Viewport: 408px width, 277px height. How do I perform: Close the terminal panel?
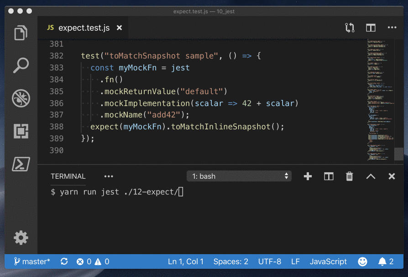pyautogui.click(x=392, y=176)
